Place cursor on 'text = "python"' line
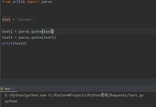This screenshot has height=107, width=156. [x=17, y=19]
